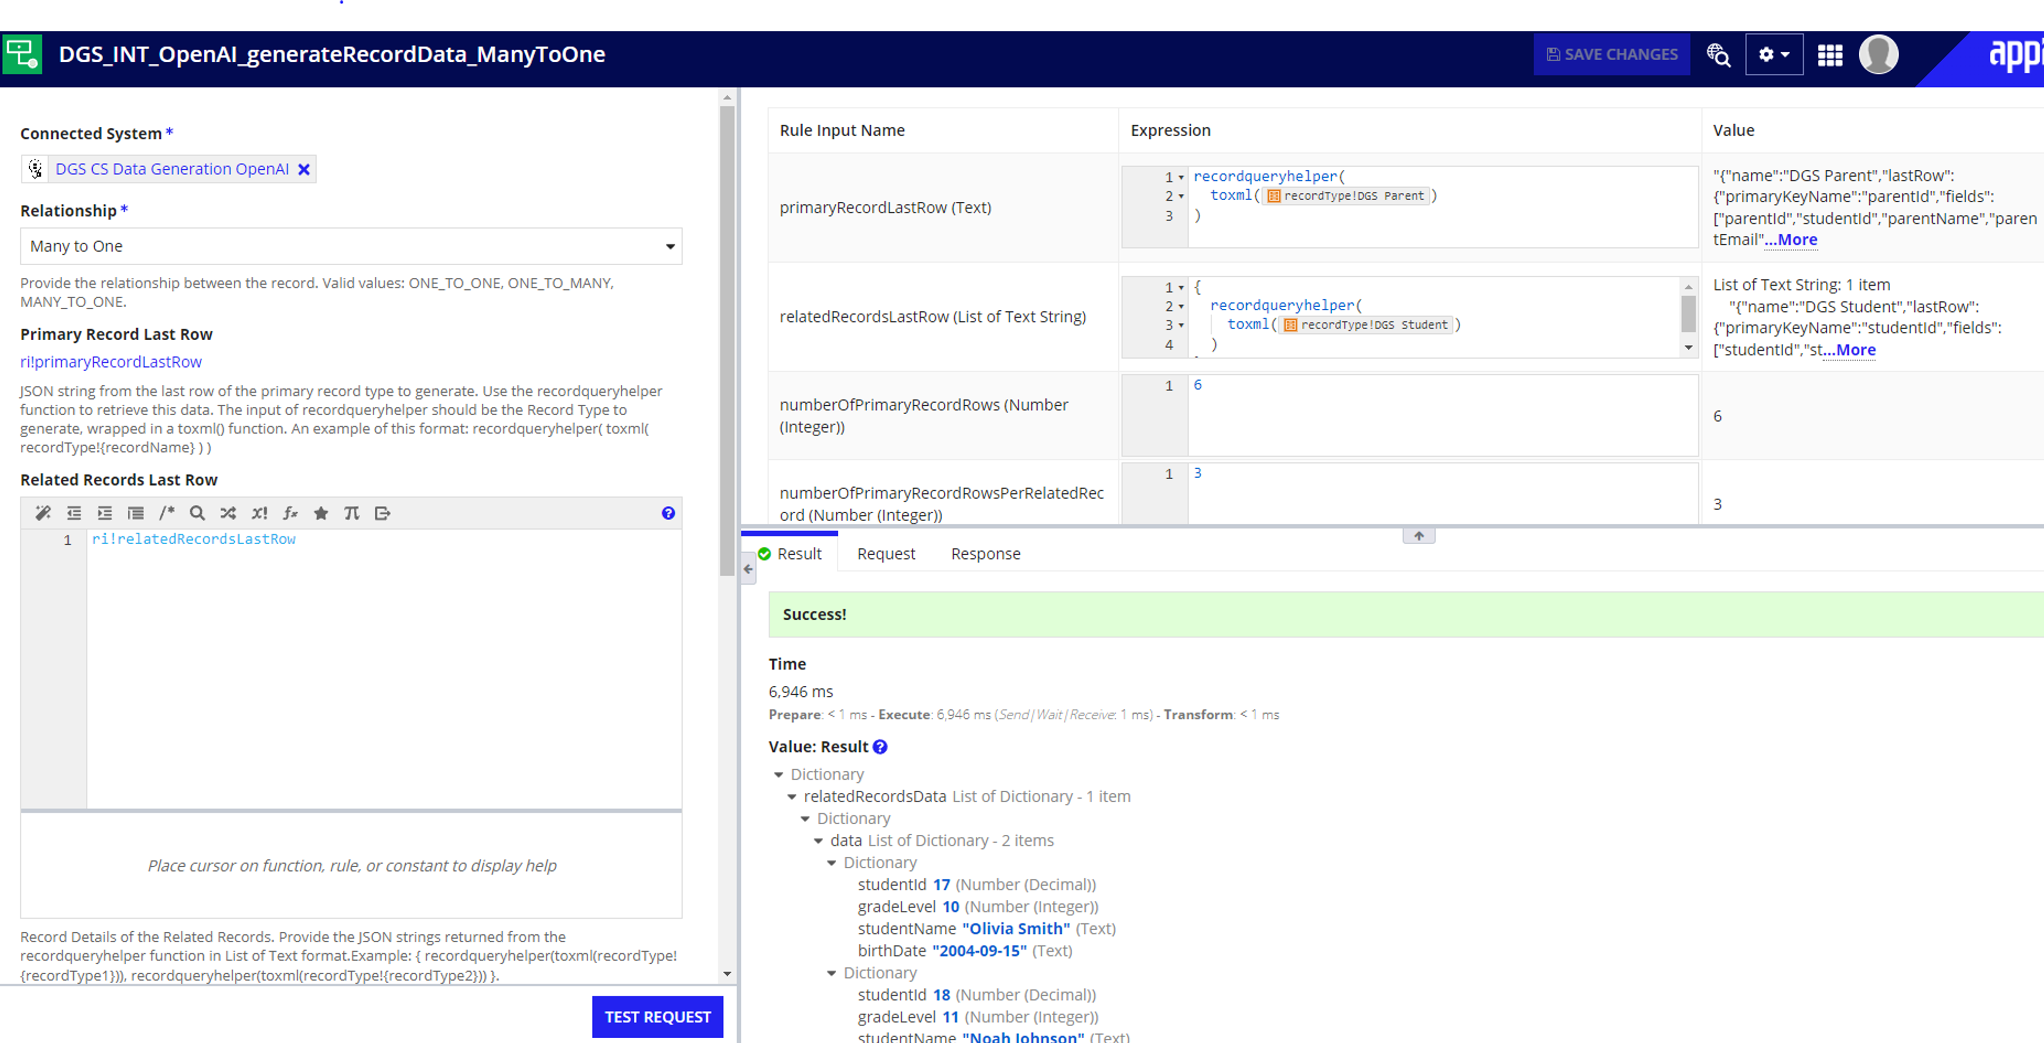This screenshot has width=2044, height=1043.
Task: Switch to the Response tab
Action: [x=985, y=554]
